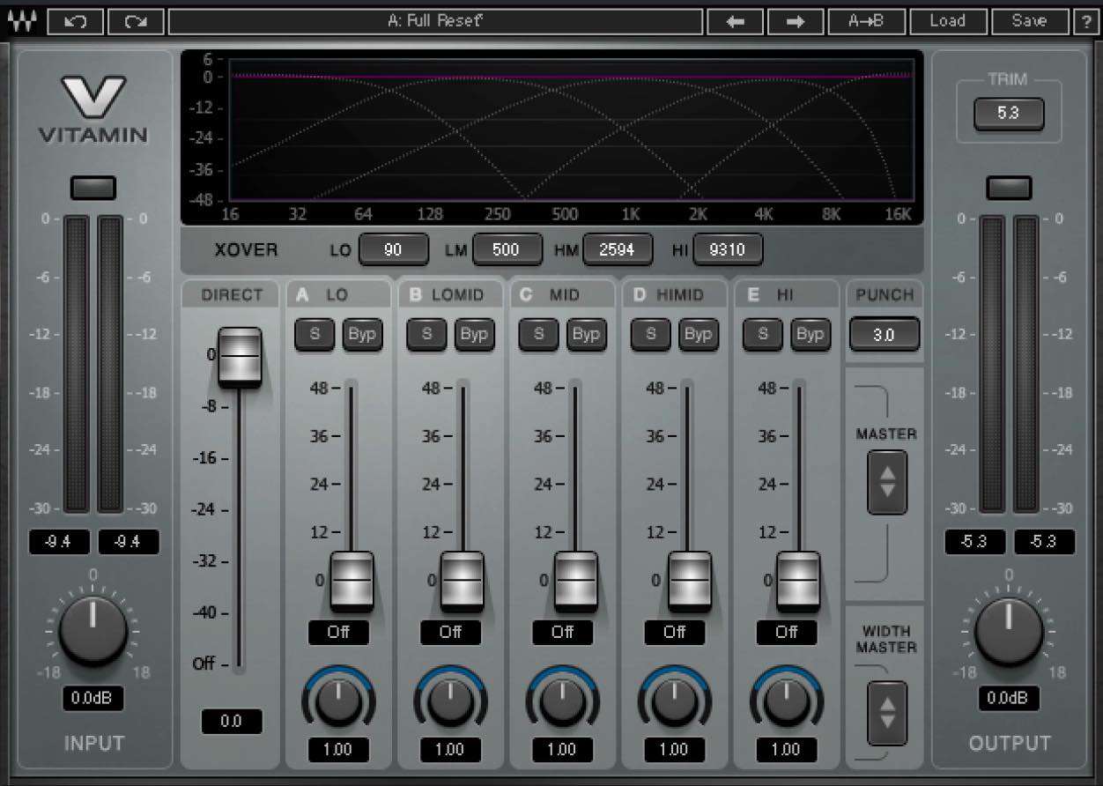
Task: Bypass the LOMID band
Action: pyautogui.click(x=474, y=334)
